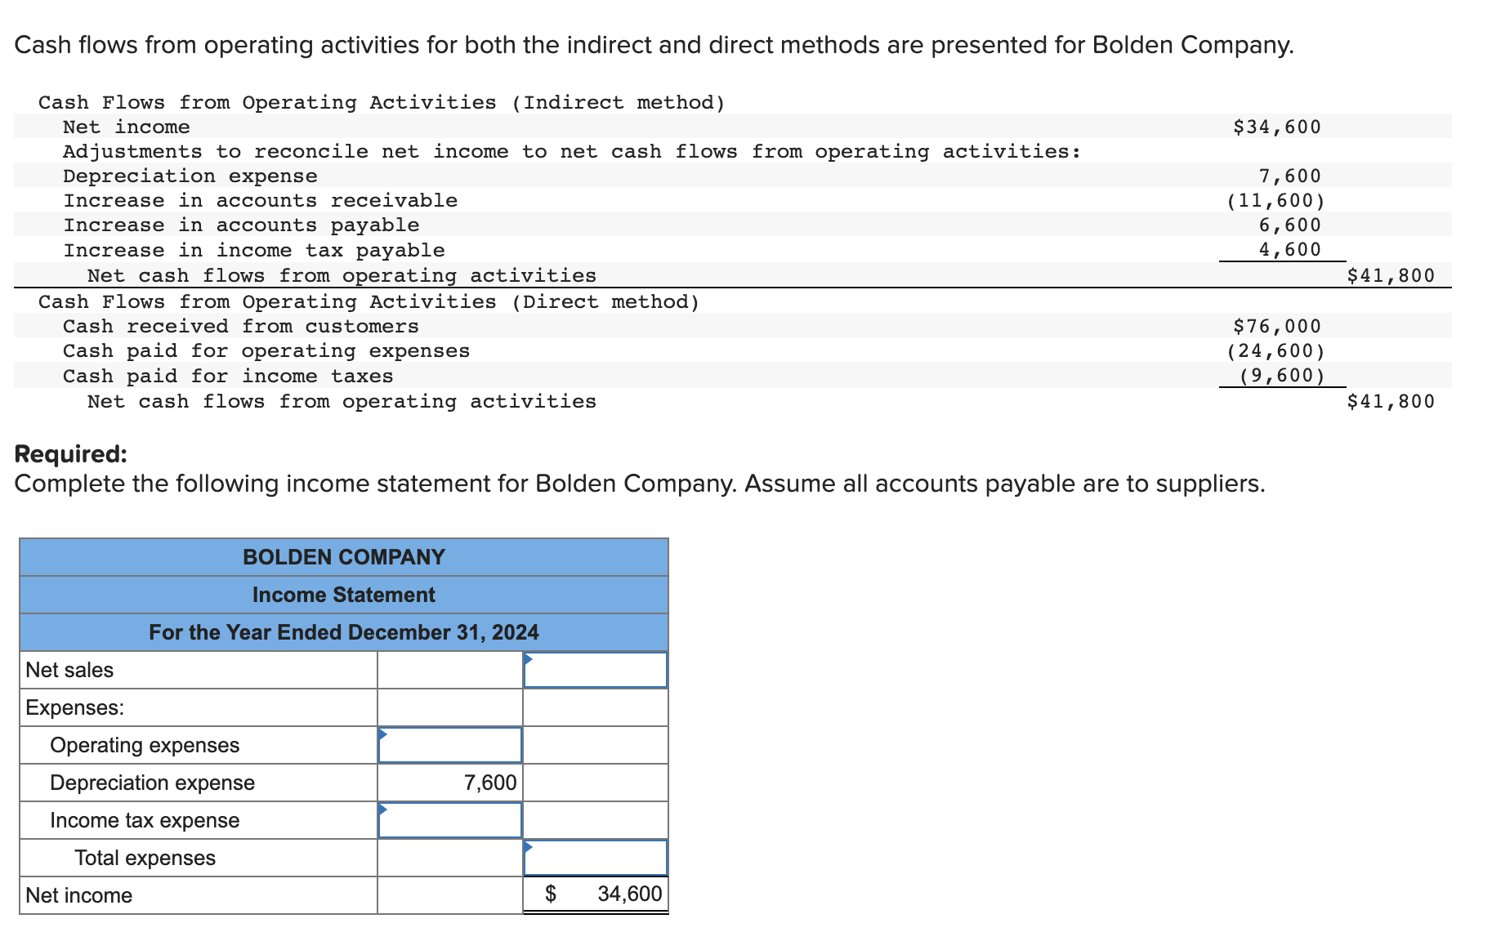
Task: Select the 'Net sales' row label
Action: click(x=69, y=670)
